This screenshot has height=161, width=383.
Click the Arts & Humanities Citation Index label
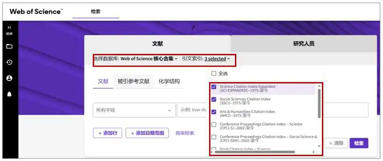(247, 113)
